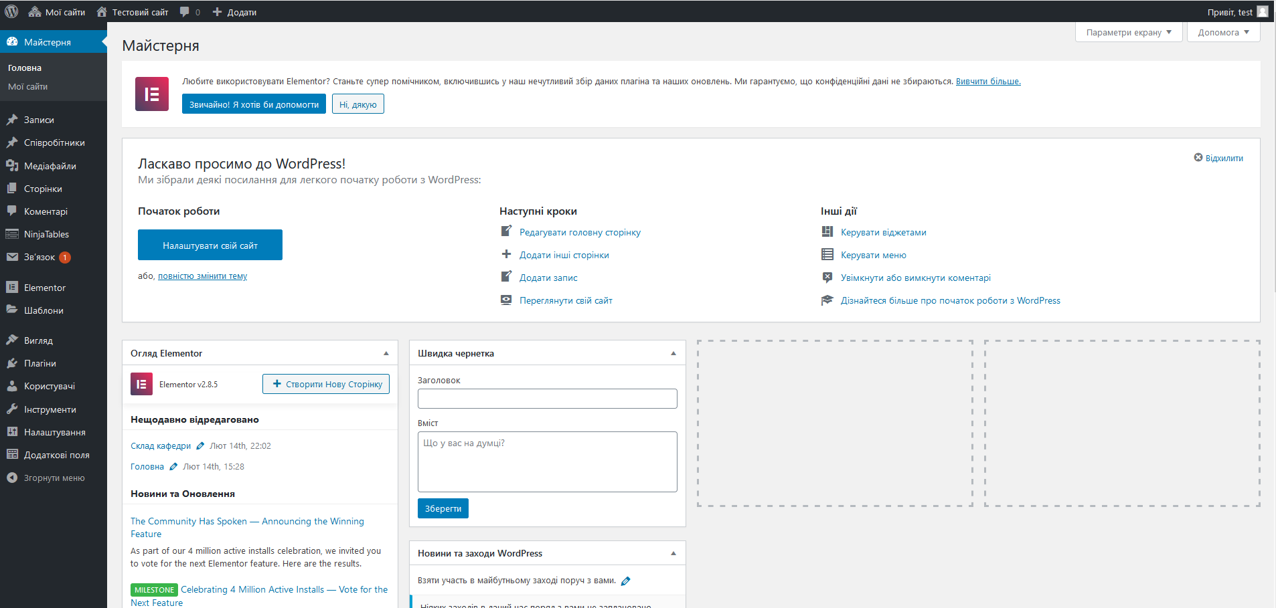Click the Згорнути меню collapse arrow icon
The height and width of the screenshot is (608, 1276).
[x=12, y=478]
